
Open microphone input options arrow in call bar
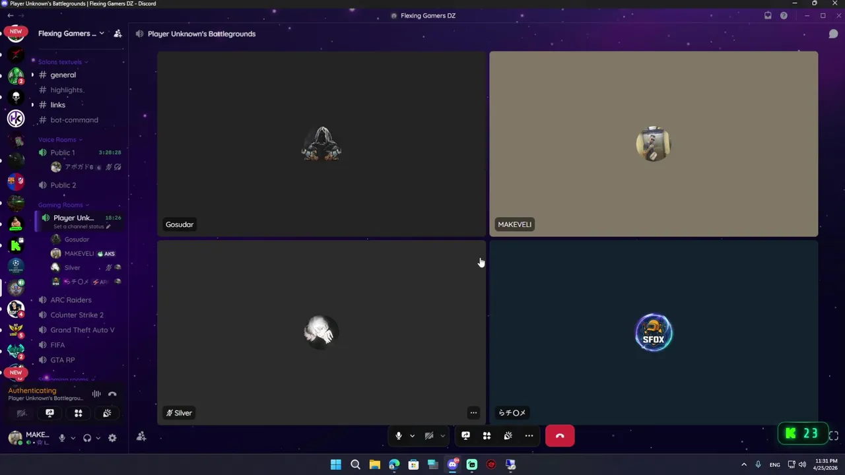point(412,435)
